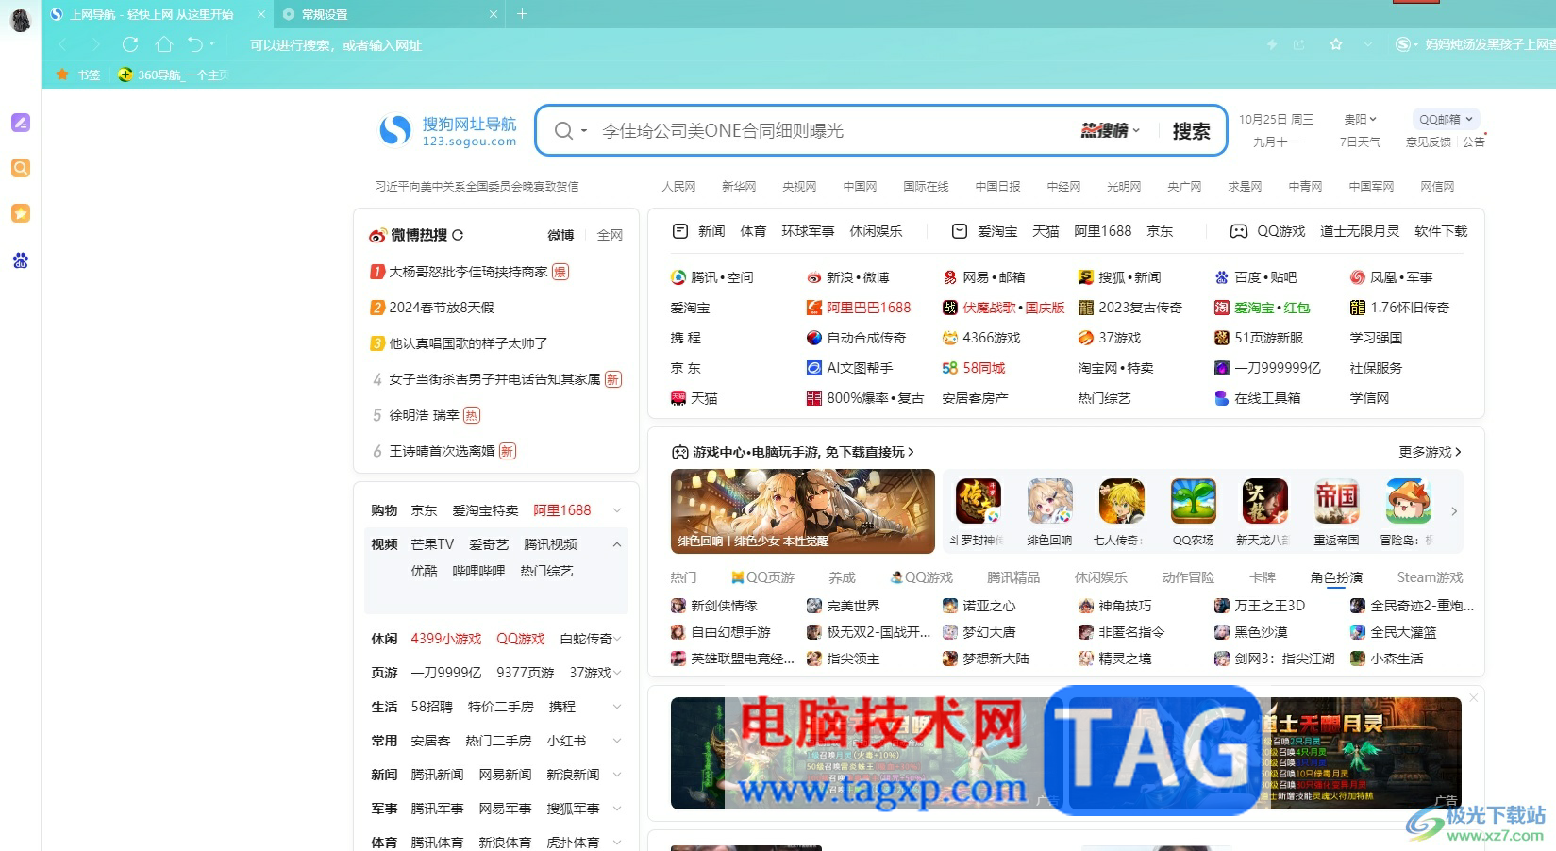This screenshot has height=851, width=1556.
Task: Expand the 常用 category row
Action: coord(617,741)
